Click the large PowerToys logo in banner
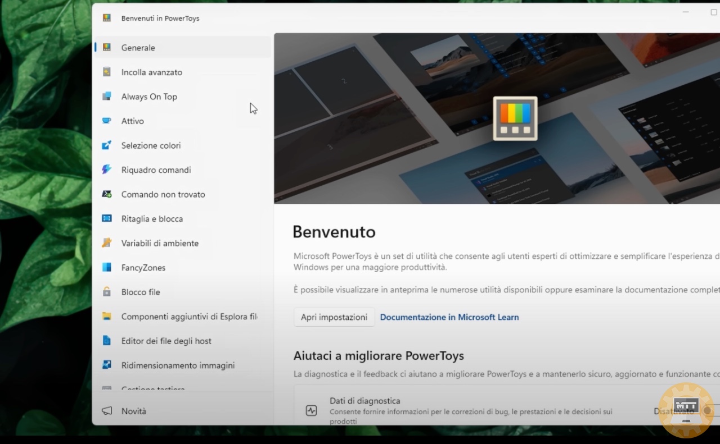 tap(515, 118)
